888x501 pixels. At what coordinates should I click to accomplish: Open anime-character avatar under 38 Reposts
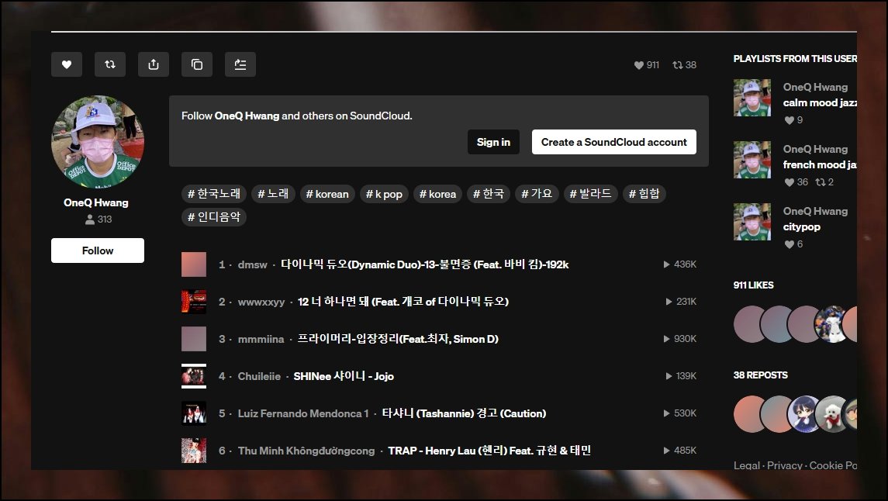(x=803, y=414)
